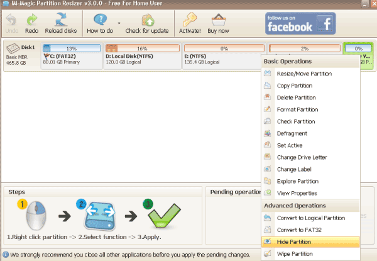Viewport: 377px width, 261px height.
Task: Click the Change Label icon
Action: [268, 169]
